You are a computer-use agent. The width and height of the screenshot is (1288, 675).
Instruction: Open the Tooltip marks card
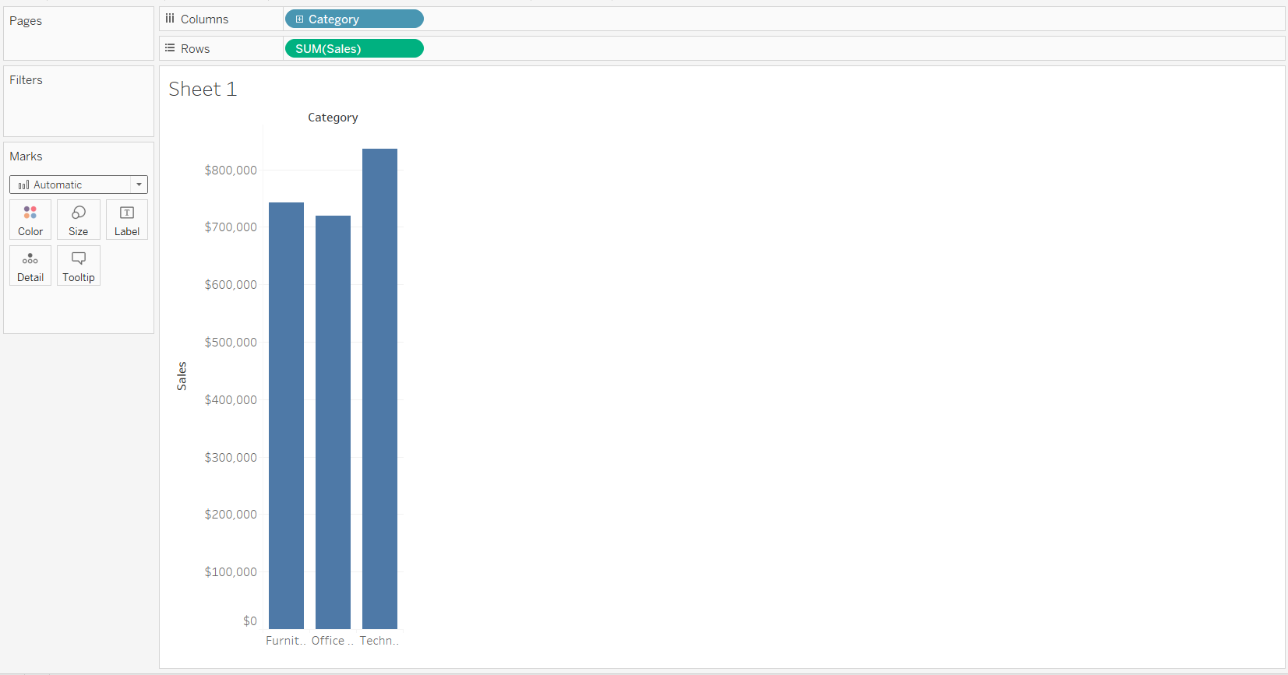(x=79, y=265)
